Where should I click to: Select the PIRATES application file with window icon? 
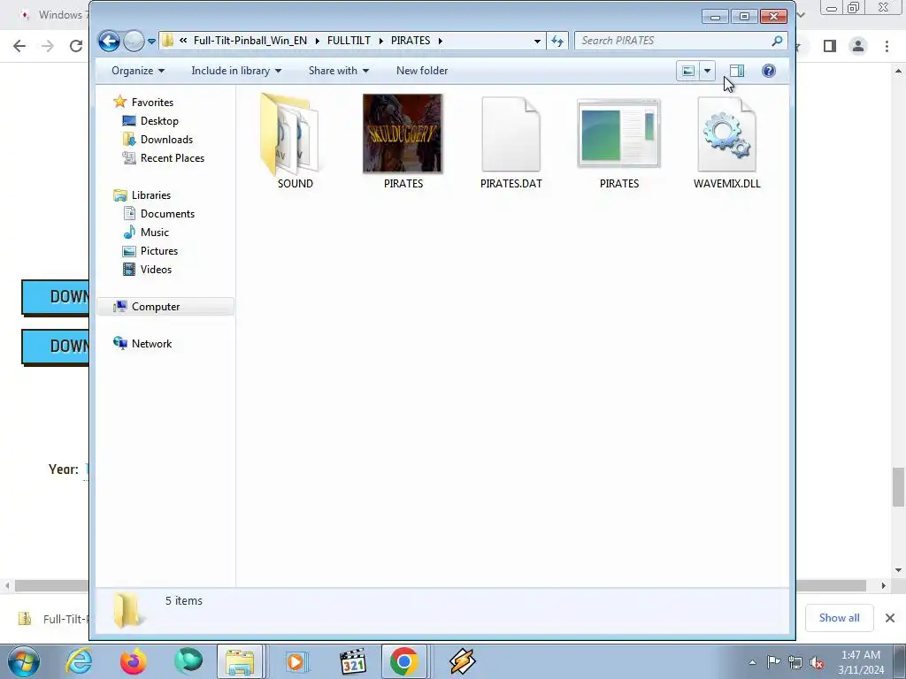pos(618,142)
